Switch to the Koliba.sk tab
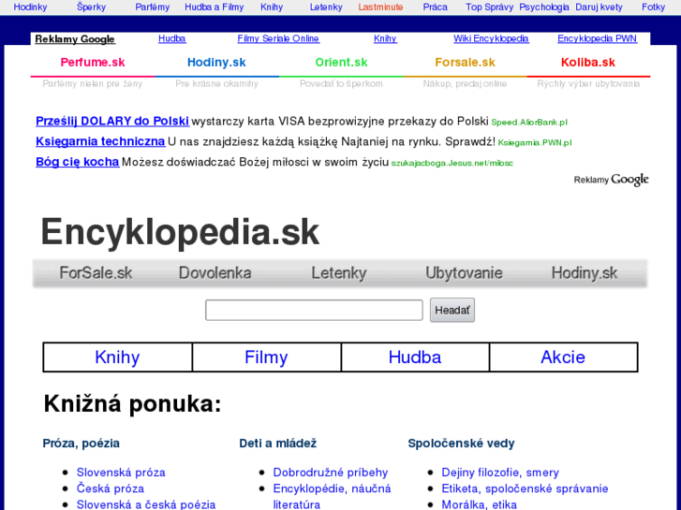Screen dimensions: 681x510 coord(588,63)
